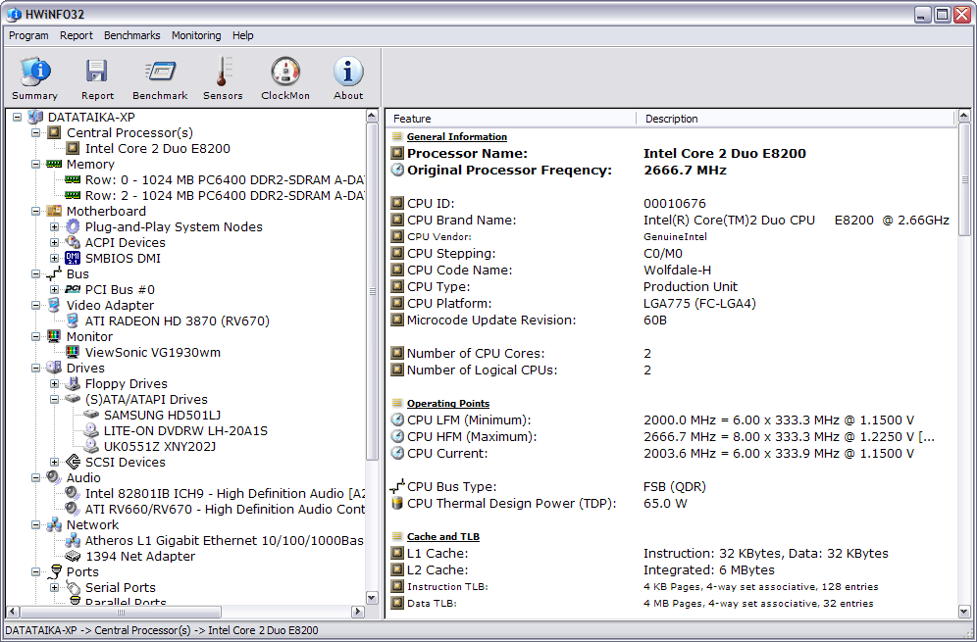Expand the SCSI Devices node
Screen dimensions: 977x642
[54, 462]
